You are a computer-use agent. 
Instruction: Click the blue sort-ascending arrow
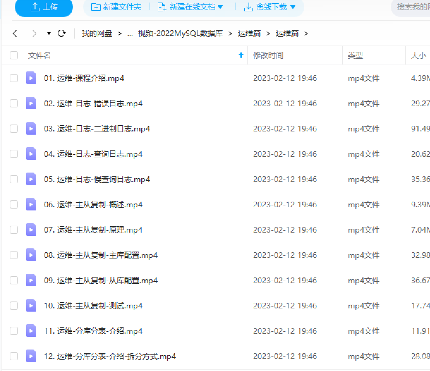(241, 55)
